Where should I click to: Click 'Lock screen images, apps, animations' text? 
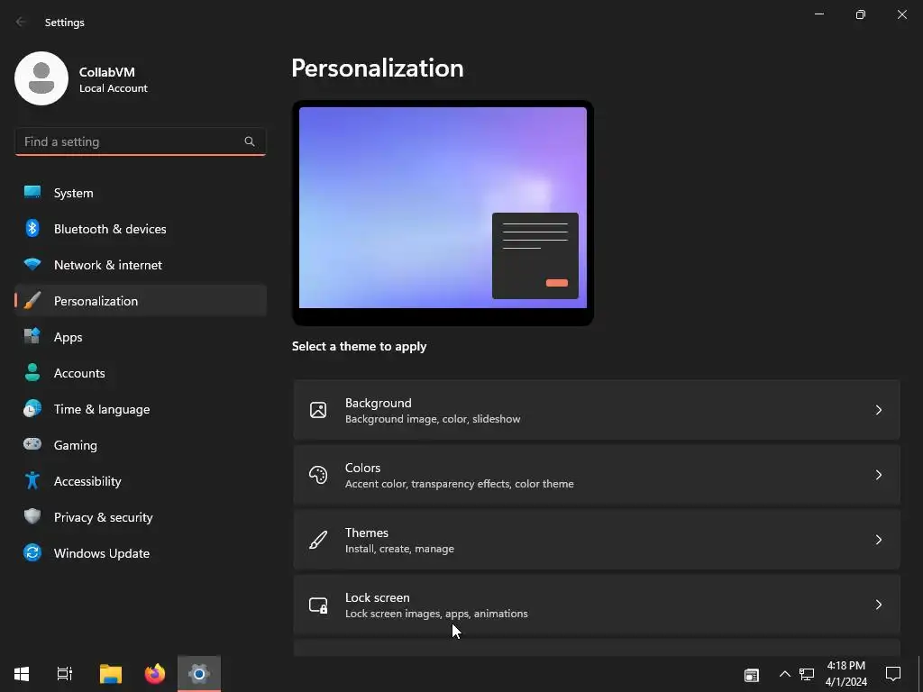(436, 613)
